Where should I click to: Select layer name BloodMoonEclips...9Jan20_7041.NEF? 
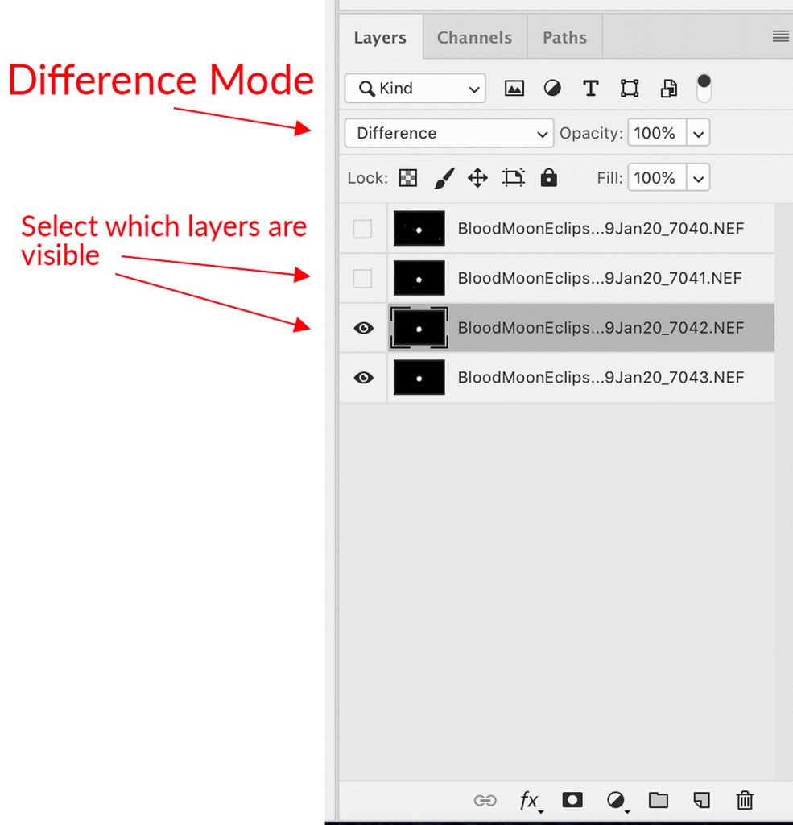[600, 278]
